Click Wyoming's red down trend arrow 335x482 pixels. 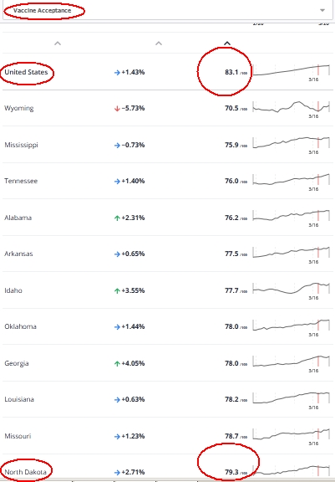(117, 109)
